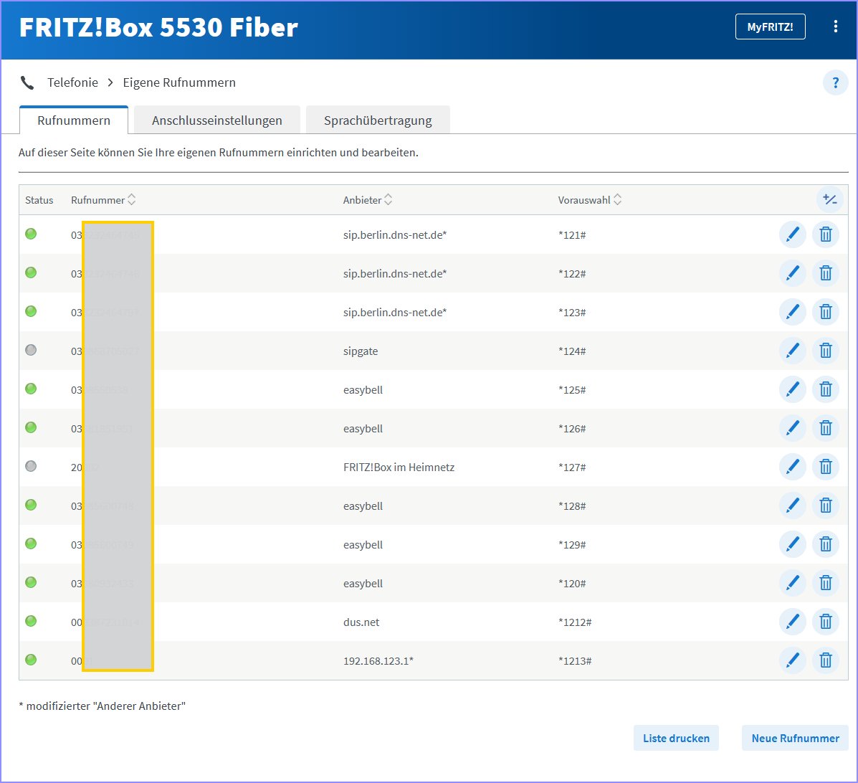Edit the sipgate number entry

(792, 351)
